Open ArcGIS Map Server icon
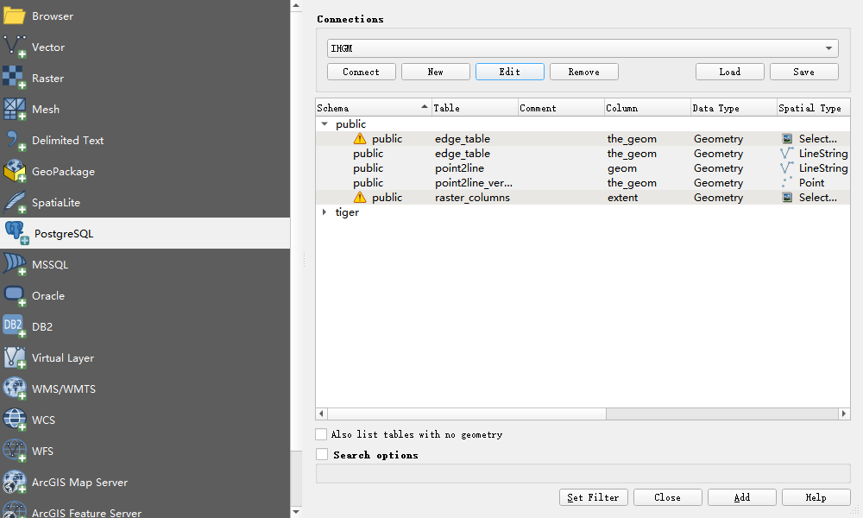 [x=15, y=482]
